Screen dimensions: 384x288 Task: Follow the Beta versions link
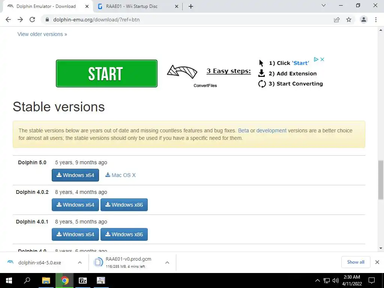(x=243, y=130)
